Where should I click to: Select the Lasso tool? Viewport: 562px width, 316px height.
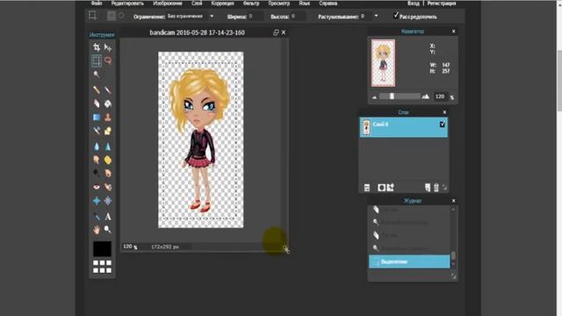tap(108, 61)
